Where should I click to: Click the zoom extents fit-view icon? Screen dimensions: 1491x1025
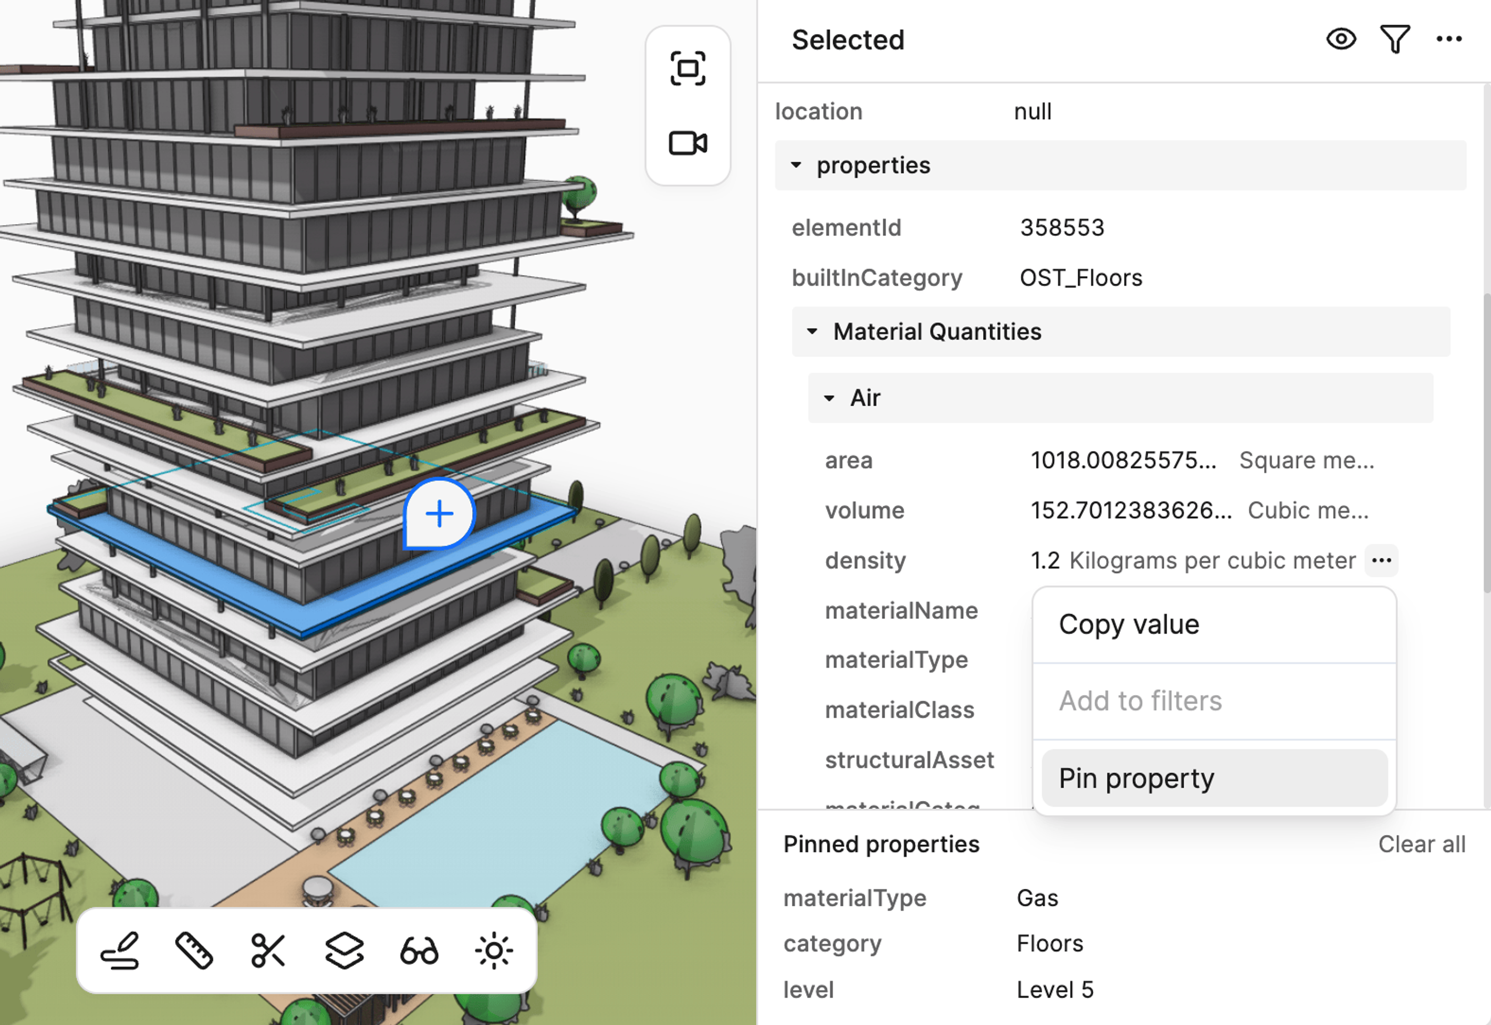pos(687,69)
